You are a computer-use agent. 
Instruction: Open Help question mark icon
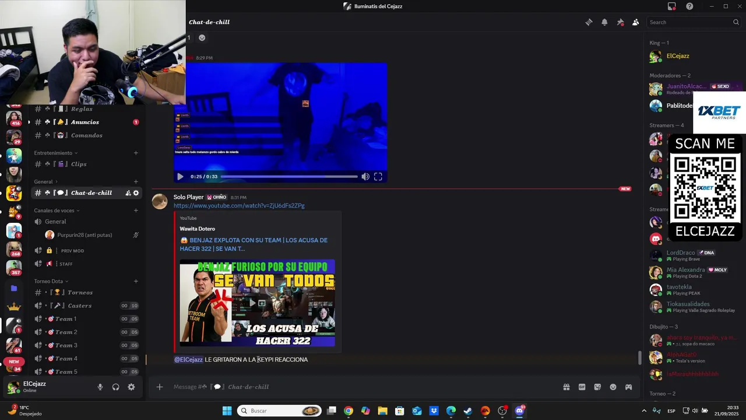click(x=689, y=6)
